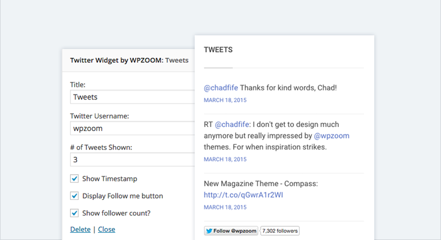This screenshot has height=240, width=441.
Task: Open the Compass tweet's March 18, 2015 timestamp
Action: pyautogui.click(x=225, y=207)
